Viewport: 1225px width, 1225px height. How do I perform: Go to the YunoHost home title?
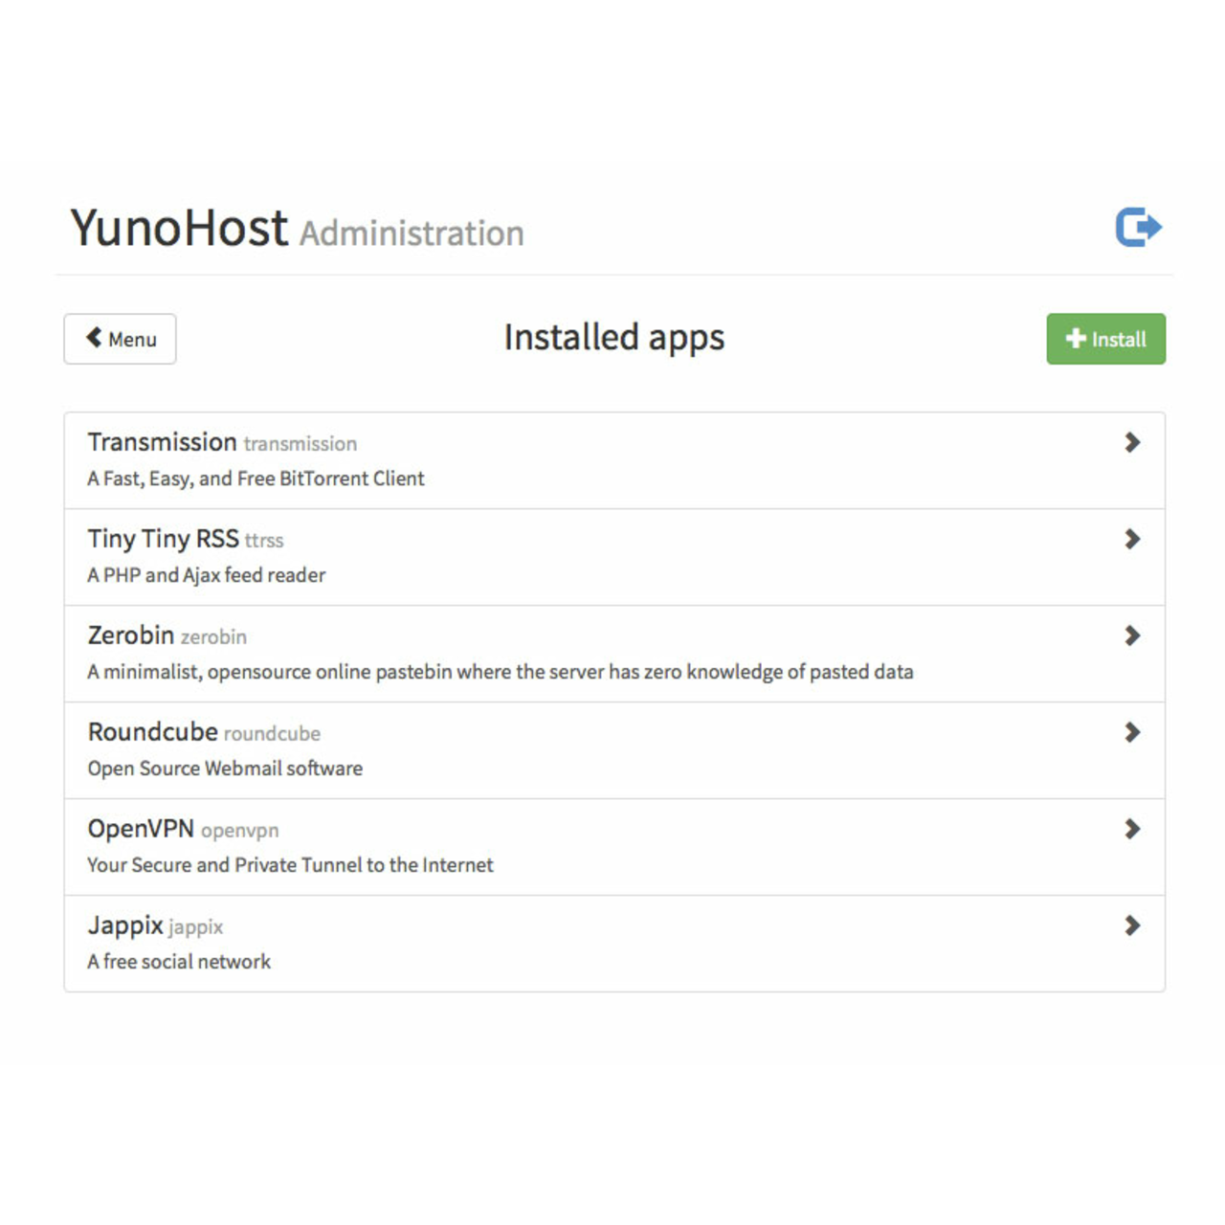click(179, 229)
